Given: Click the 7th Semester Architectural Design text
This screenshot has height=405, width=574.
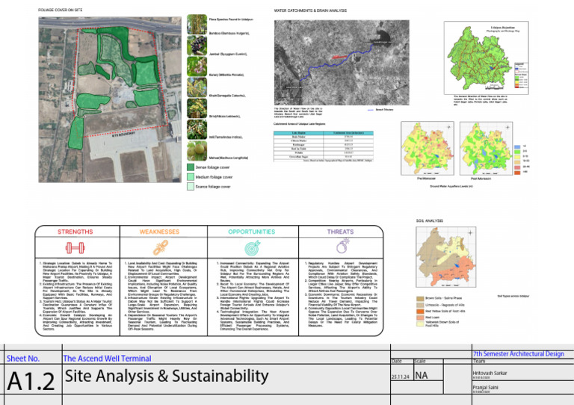Looking at the screenshot, I should 519,353.
